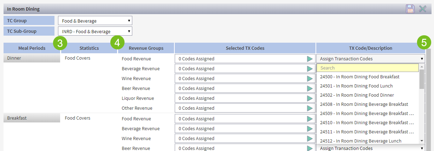Select 24512 In Room Dining Beverage Lunch
The height and width of the screenshot is (151, 434).
(x=360, y=141)
